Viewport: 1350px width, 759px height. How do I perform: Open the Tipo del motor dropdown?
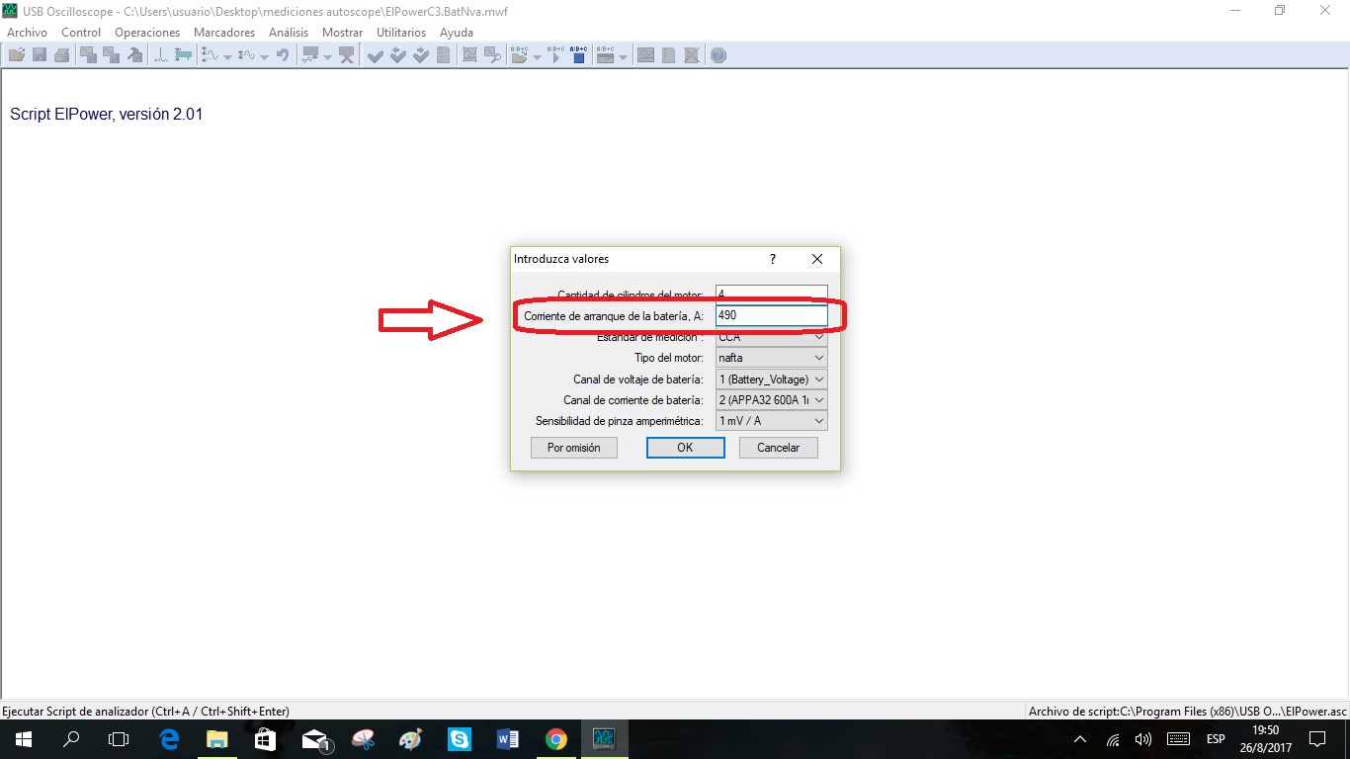click(771, 358)
